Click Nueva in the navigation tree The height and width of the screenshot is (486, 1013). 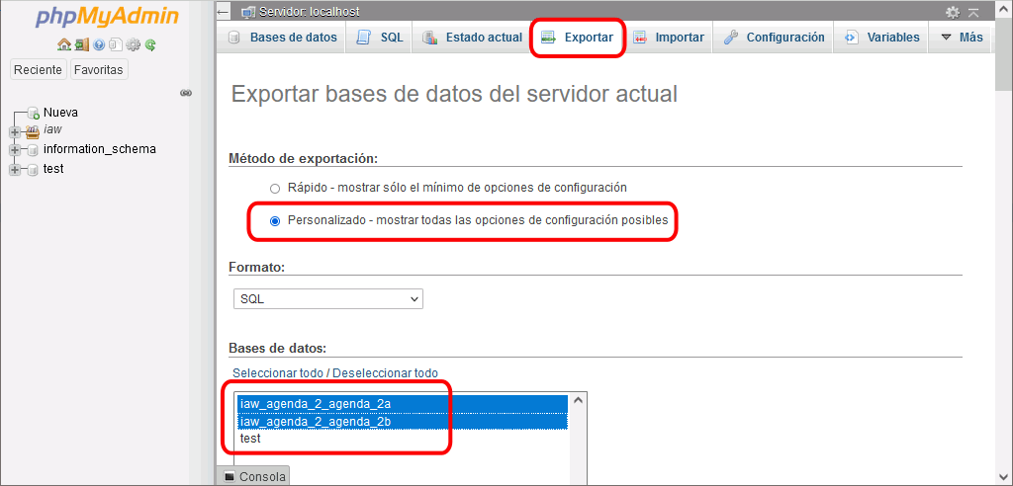(x=60, y=113)
